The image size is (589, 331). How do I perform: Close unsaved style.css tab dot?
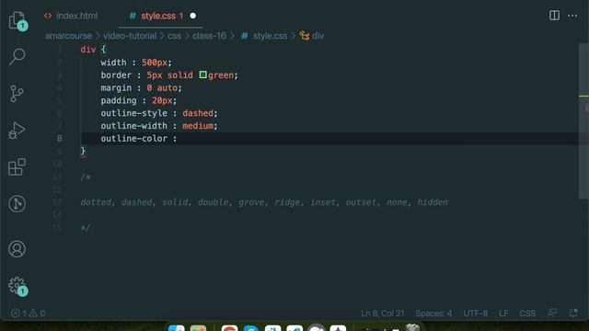coord(193,16)
